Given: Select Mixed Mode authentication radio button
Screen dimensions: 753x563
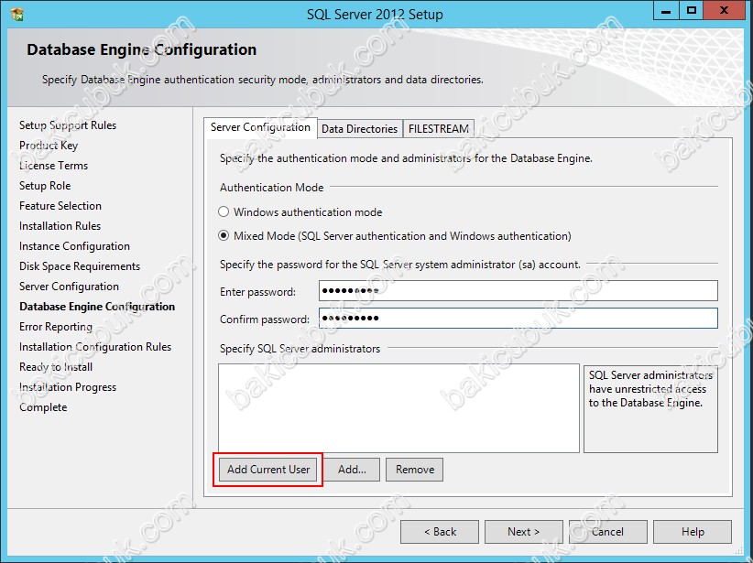Looking at the screenshot, I should point(224,235).
